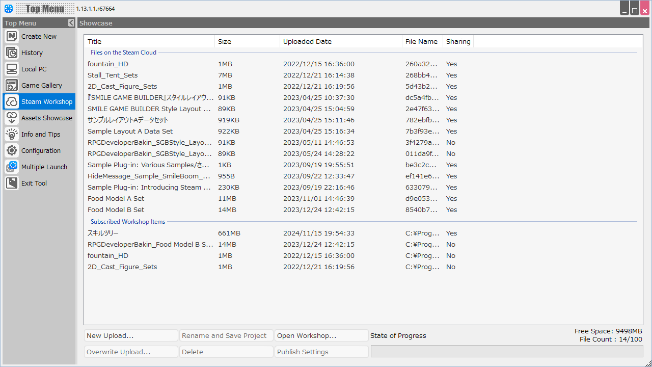Image resolution: width=652 pixels, height=367 pixels.
Task: Click the Exit Tool icon
Action: pos(12,183)
